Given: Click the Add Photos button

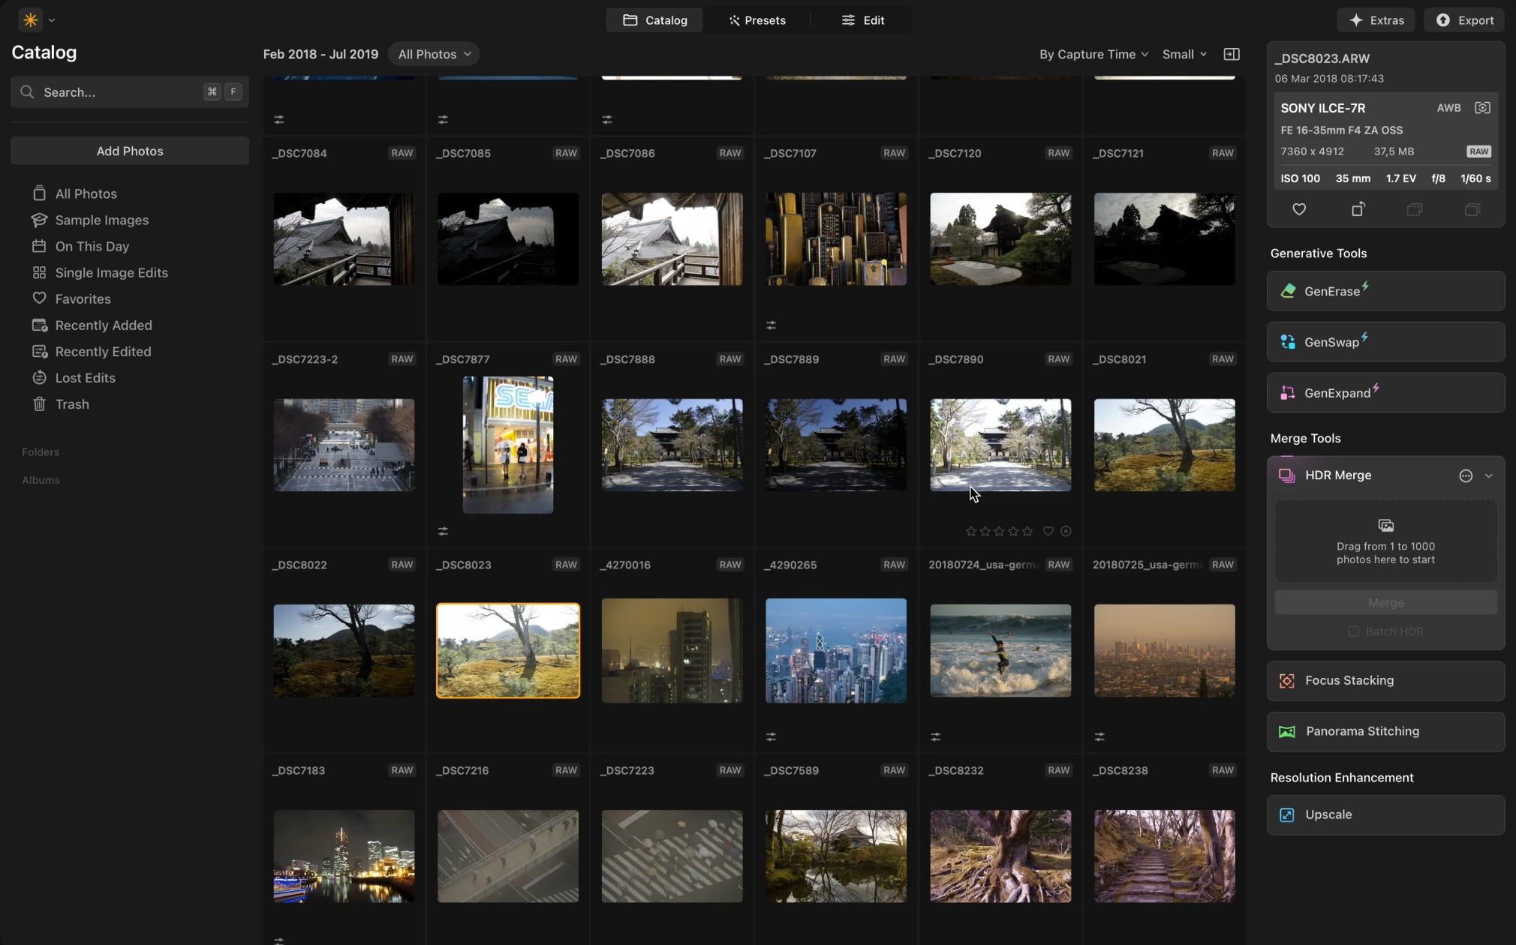Looking at the screenshot, I should pos(130,151).
